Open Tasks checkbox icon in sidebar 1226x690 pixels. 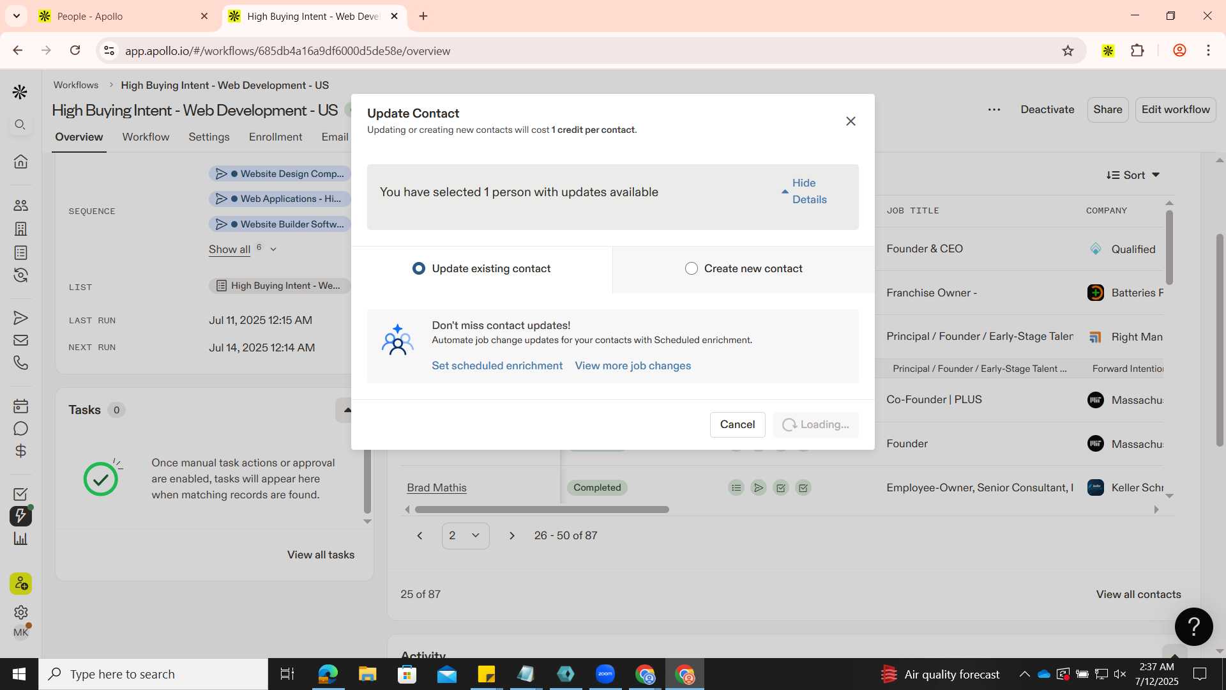20,494
